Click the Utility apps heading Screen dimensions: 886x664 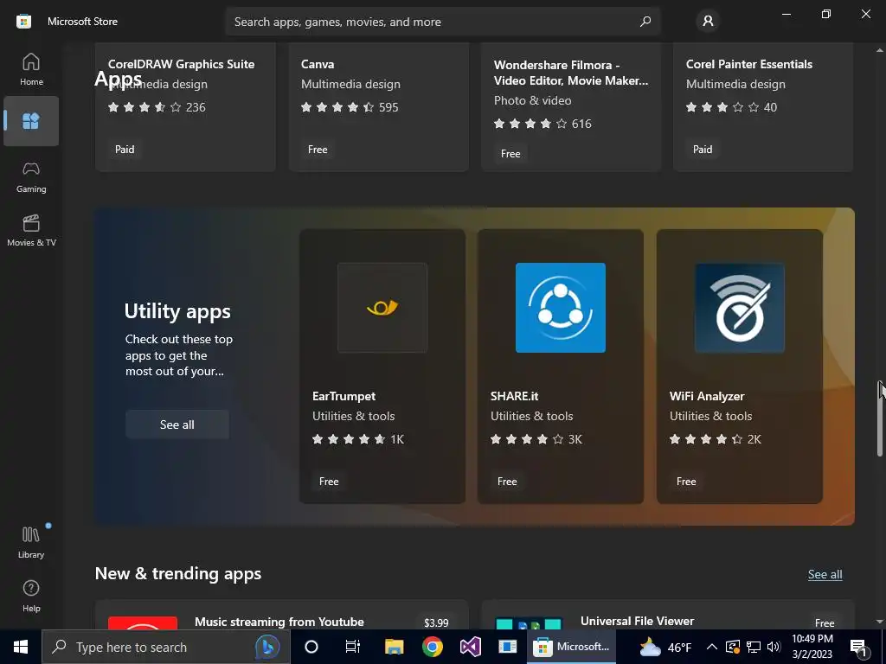177,311
